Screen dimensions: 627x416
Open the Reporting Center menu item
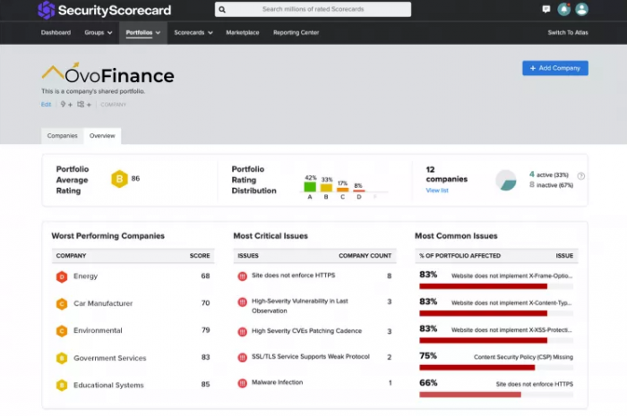296,33
